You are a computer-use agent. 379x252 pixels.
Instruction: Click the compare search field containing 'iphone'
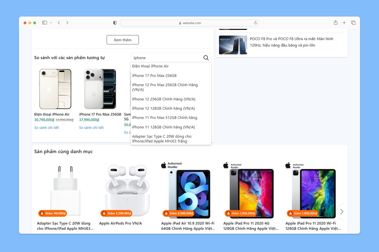point(167,58)
